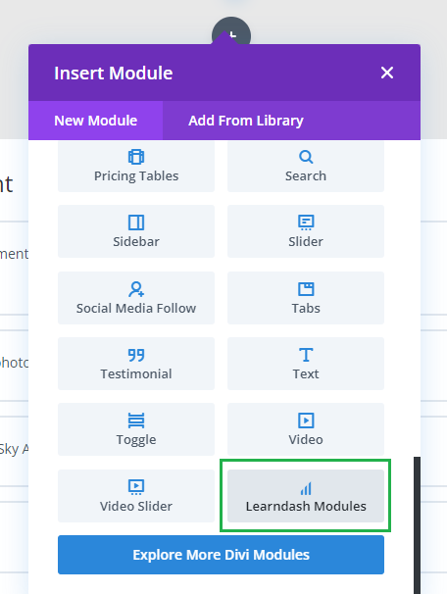The height and width of the screenshot is (594, 447).
Task: Close the Insert Module dialog
Action: [387, 73]
